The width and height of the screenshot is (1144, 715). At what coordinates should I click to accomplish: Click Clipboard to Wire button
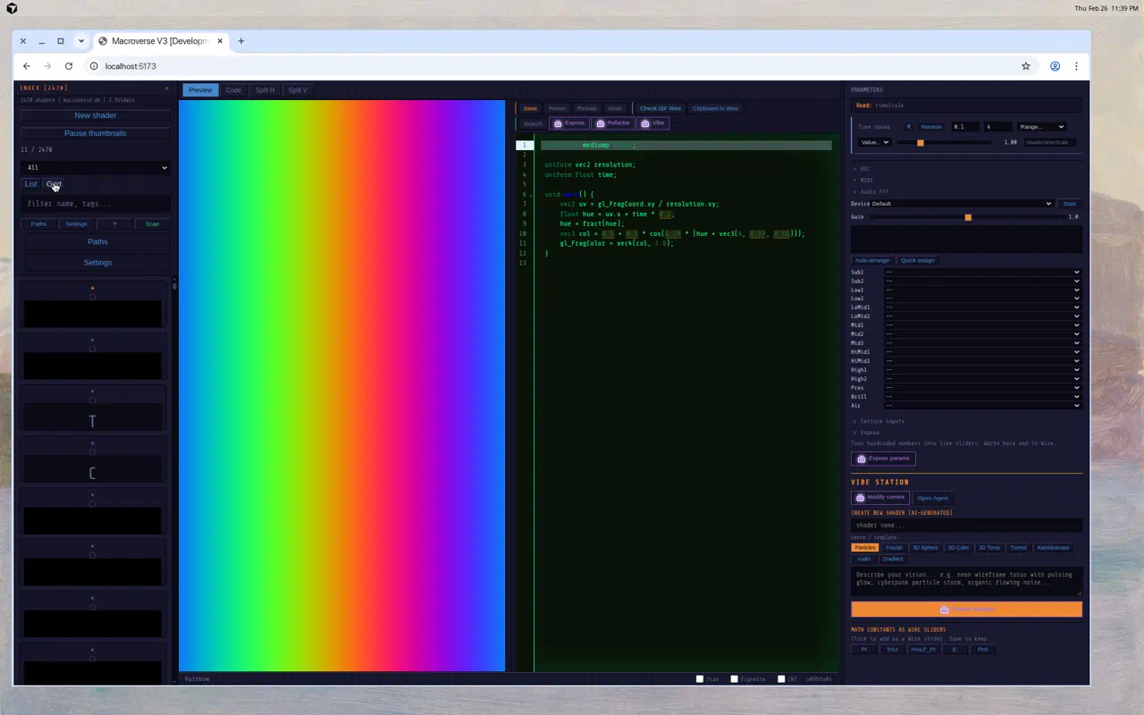coord(715,108)
